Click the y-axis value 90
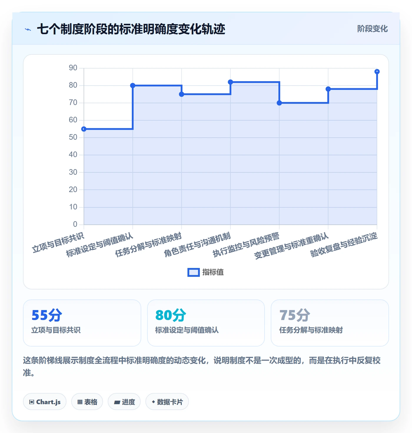The height and width of the screenshot is (433, 412). click(73, 68)
